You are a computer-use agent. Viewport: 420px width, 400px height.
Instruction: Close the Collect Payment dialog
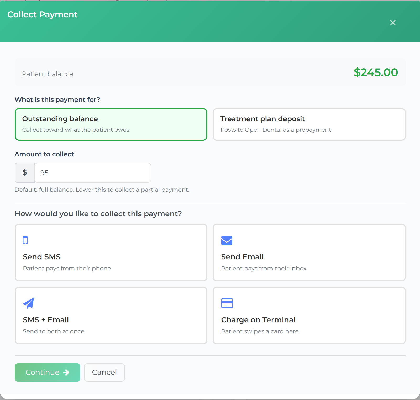click(393, 23)
